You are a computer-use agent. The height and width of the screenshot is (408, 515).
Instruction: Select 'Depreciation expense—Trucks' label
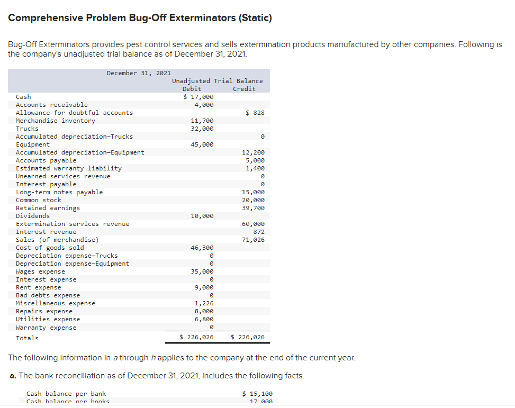tap(67, 256)
